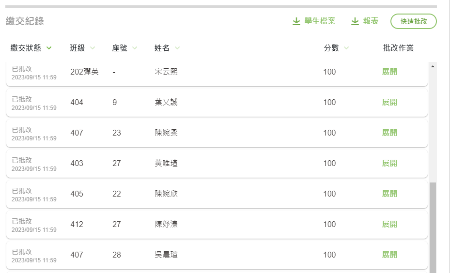Open the 快速批改 quick grading button
450x273 pixels.
[x=414, y=21]
